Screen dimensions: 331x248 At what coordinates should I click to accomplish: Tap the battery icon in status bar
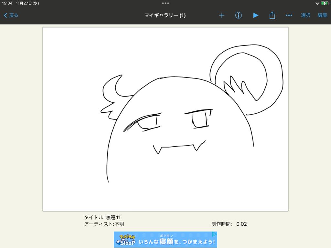[x=325, y=3]
